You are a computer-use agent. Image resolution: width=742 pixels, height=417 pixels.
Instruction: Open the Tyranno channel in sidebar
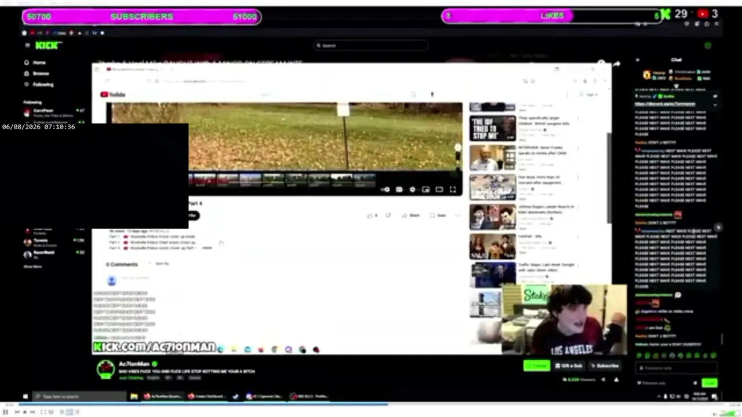(x=54, y=242)
